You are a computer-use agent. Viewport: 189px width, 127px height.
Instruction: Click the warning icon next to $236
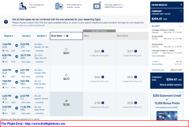[136, 103]
